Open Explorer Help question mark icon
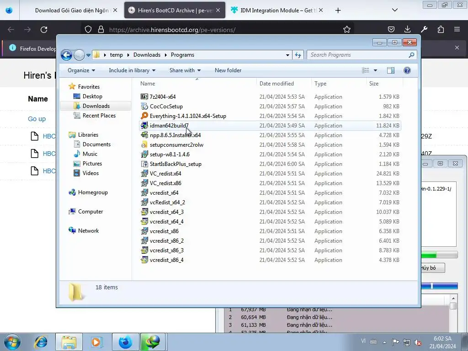 pyautogui.click(x=407, y=70)
